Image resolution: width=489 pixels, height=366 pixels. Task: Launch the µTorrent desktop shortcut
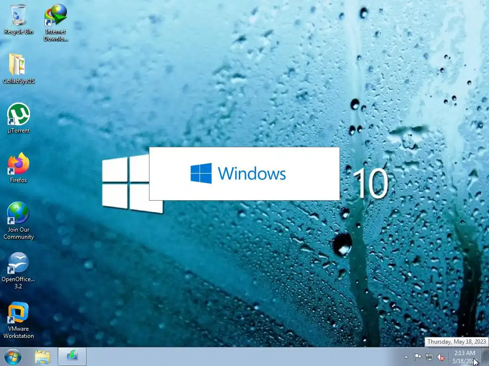(x=19, y=118)
